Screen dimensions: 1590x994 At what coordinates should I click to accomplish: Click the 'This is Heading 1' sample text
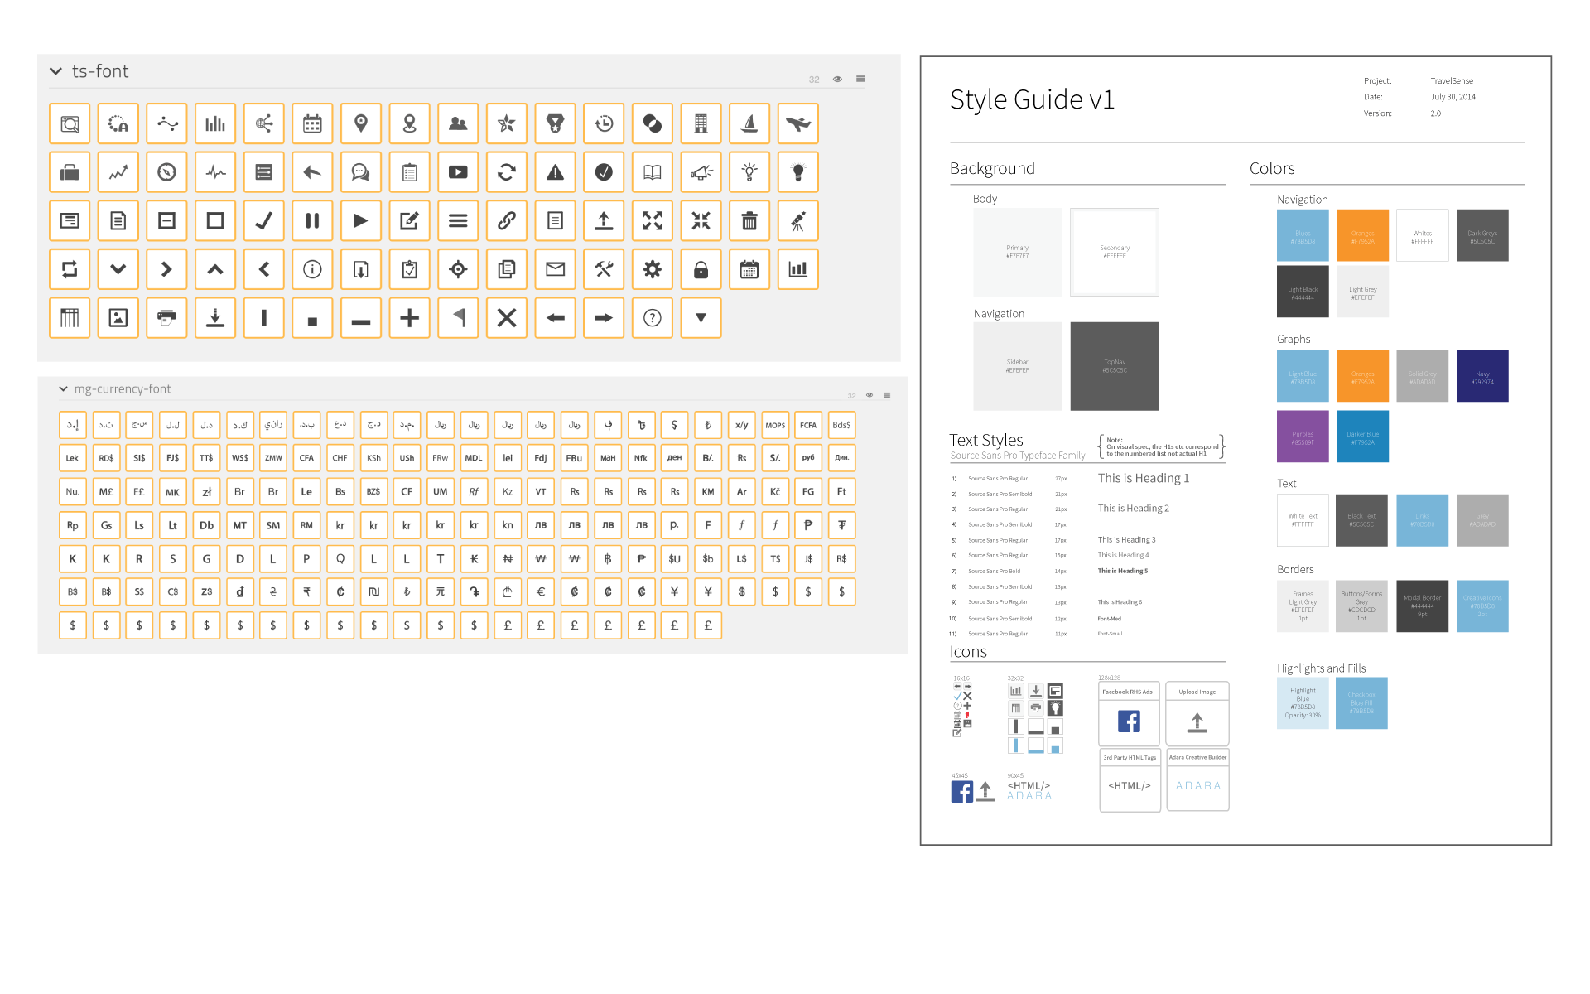coord(1144,478)
